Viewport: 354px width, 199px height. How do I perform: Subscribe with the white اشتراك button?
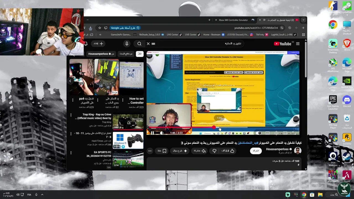[x=256, y=151]
